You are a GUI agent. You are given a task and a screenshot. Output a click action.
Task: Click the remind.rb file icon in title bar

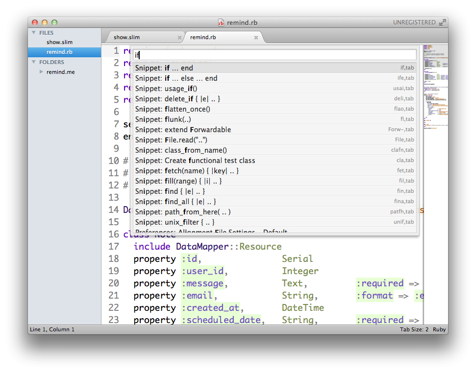(221, 23)
